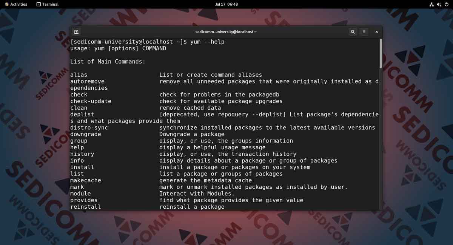This screenshot has height=245, width=453.
Task: Click the terminal search magnifier icon
Action: coord(353,32)
